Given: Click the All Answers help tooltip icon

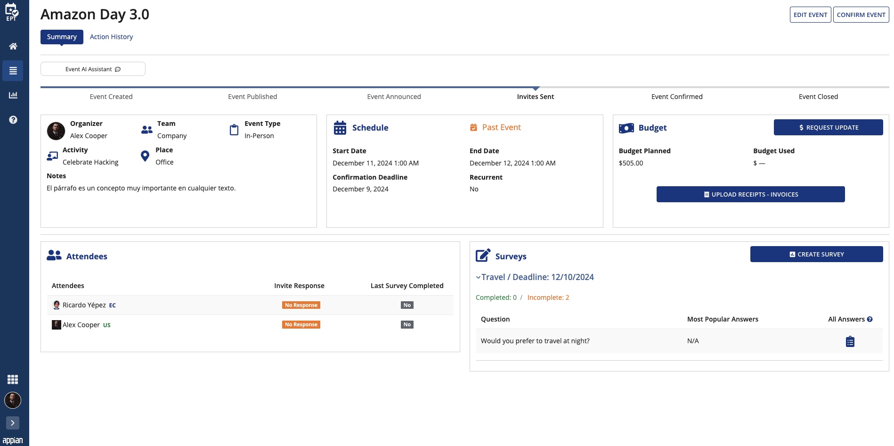Looking at the screenshot, I should tap(870, 319).
